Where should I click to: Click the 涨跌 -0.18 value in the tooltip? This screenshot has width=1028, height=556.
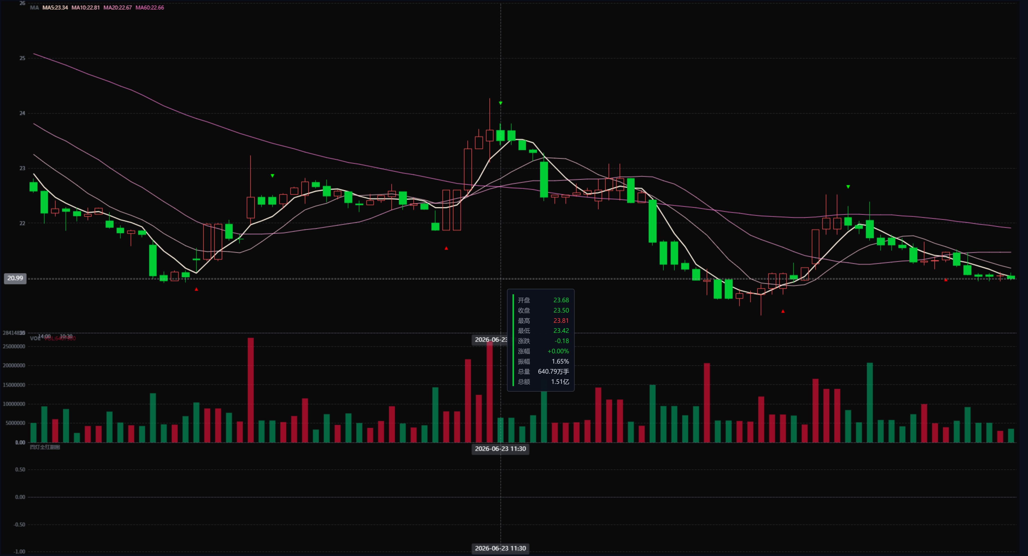click(x=562, y=341)
